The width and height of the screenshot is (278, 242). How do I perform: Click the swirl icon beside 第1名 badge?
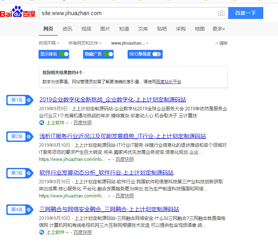(28, 100)
